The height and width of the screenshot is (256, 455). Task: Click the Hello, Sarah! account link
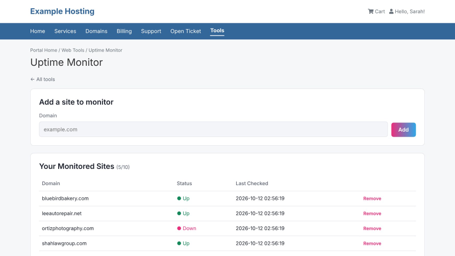[x=407, y=11]
